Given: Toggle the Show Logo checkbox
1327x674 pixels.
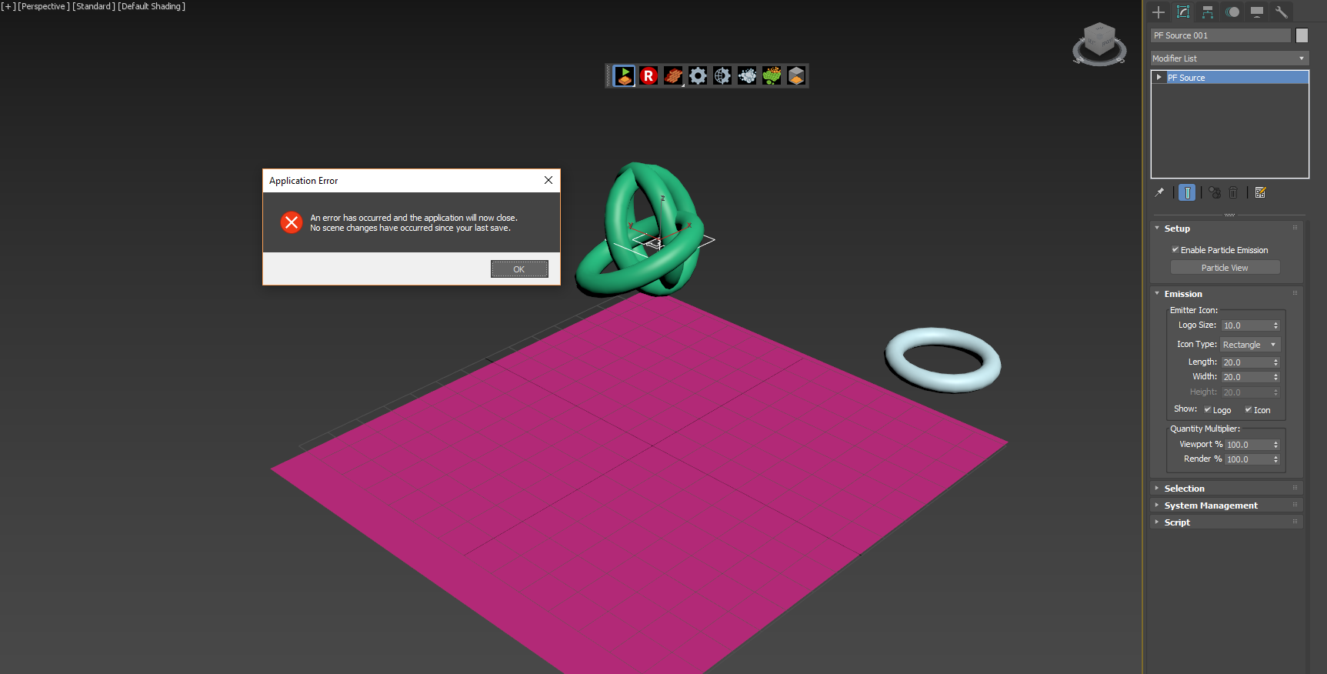Looking at the screenshot, I should point(1208,410).
